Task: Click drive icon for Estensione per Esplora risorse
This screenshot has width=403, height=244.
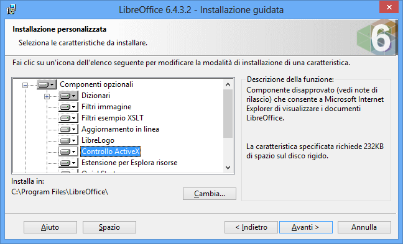Action: pos(68,163)
